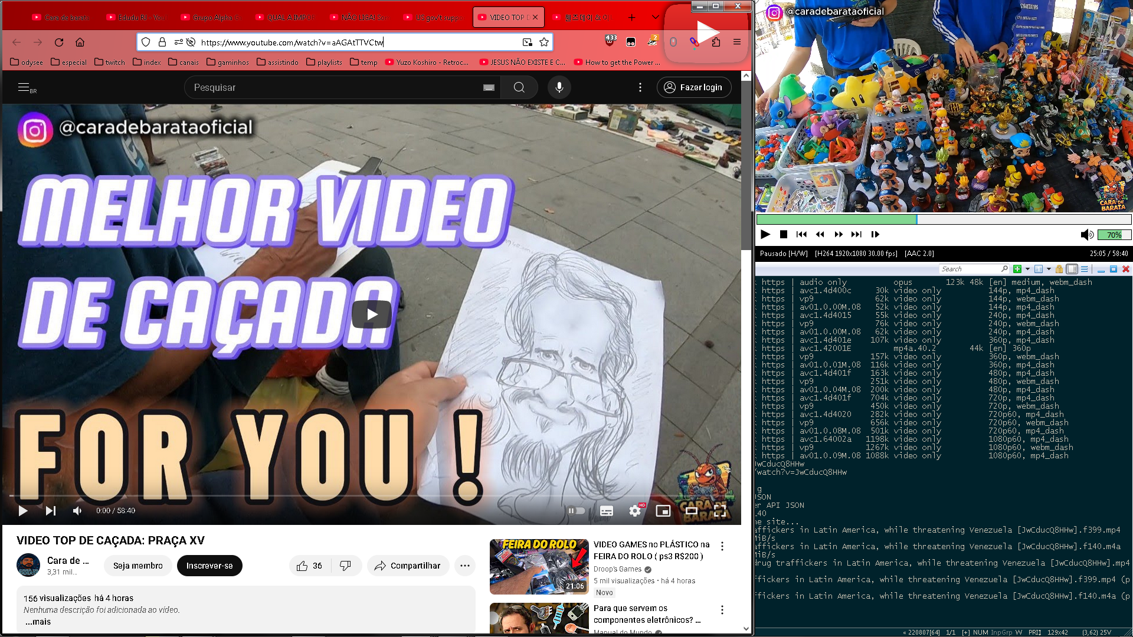Open the browser hamburger menu
This screenshot has height=637, width=1133.
[737, 42]
